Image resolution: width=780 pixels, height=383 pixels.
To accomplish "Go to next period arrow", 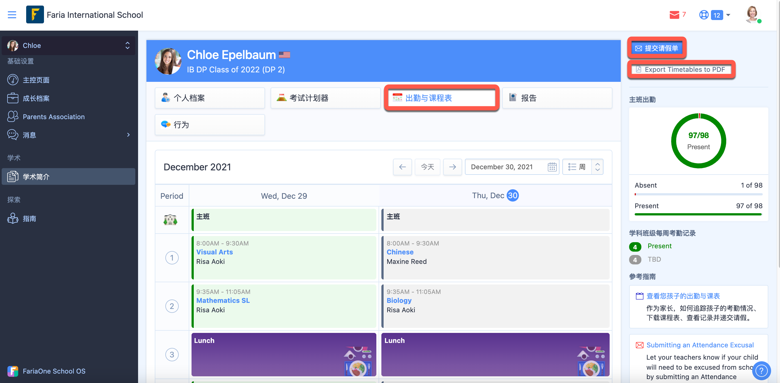I will pyautogui.click(x=452, y=167).
